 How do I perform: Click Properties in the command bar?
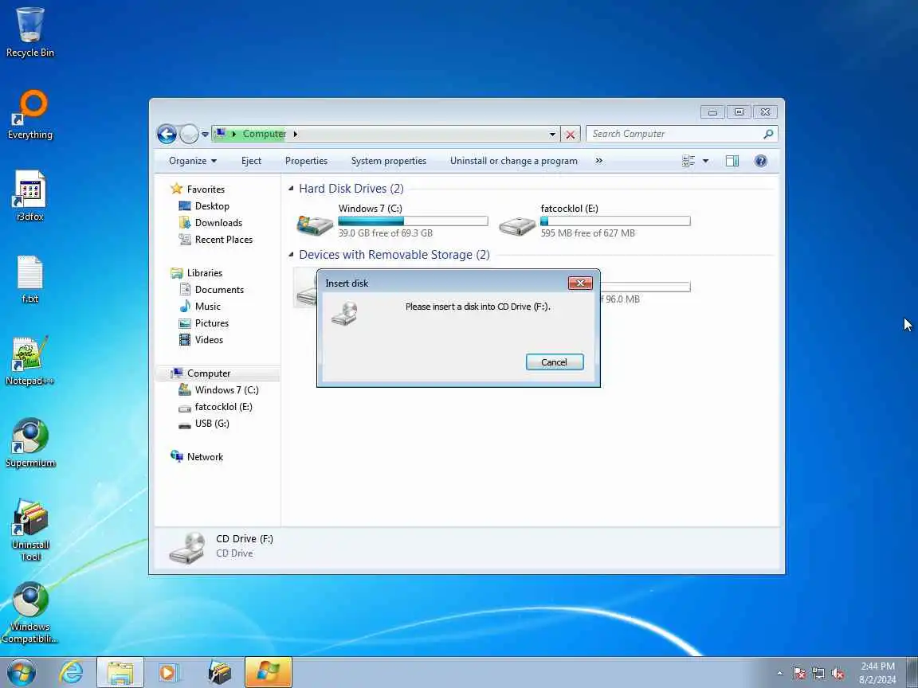pos(306,161)
